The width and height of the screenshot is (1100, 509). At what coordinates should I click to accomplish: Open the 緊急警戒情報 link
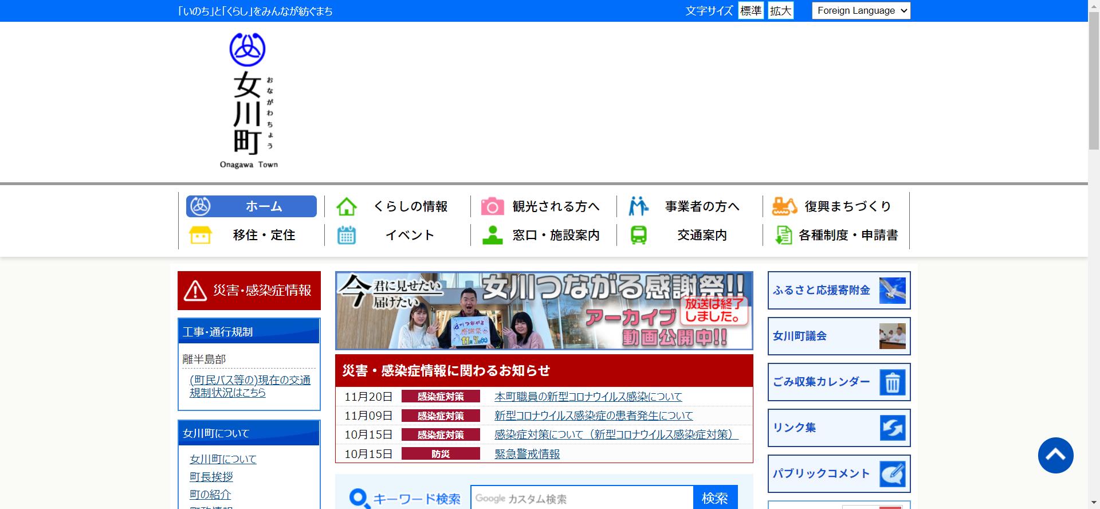[x=527, y=454]
